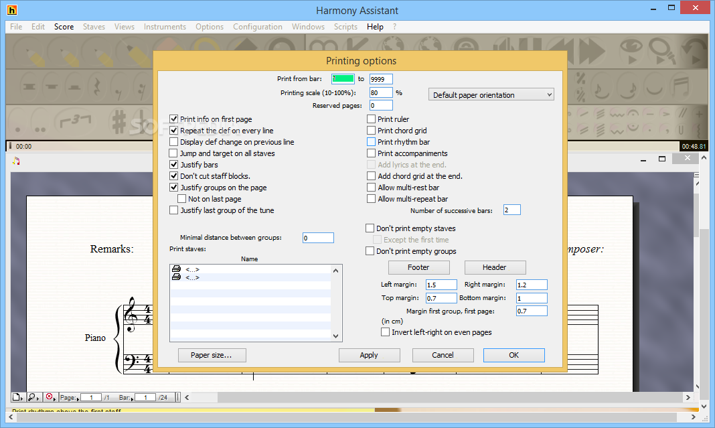
Task: Enable Jump and target on all staves
Action: (x=173, y=153)
